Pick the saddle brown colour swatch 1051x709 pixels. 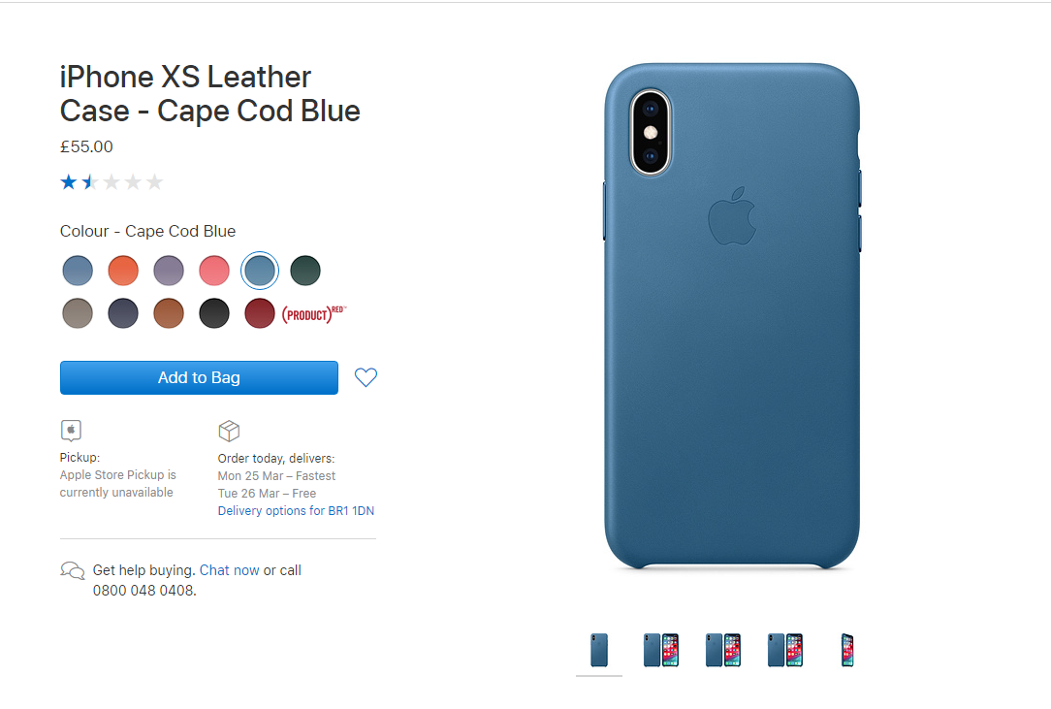pos(169,313)
